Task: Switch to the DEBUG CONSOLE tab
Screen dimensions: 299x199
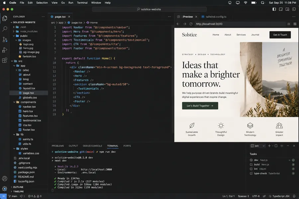Action: point(92,146)
